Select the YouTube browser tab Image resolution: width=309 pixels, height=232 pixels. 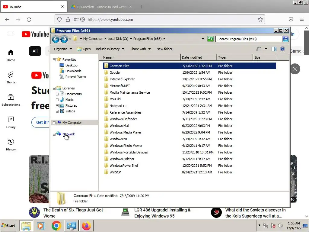(34, 7)
